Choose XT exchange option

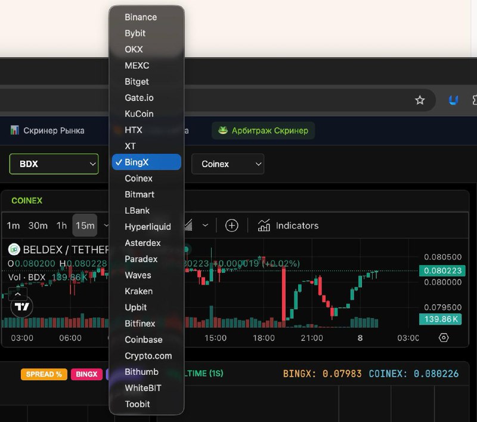click(146, 146)
